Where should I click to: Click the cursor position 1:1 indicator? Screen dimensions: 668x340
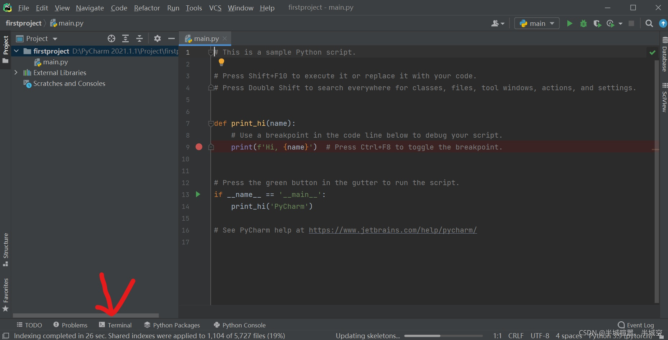497,336
